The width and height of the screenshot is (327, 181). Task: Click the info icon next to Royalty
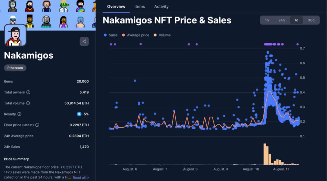click(19, 114)
